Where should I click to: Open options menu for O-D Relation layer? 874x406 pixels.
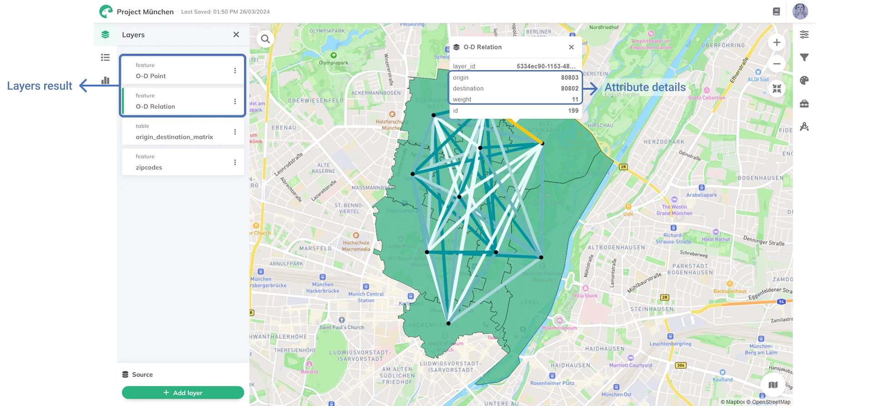pos(235,101)
